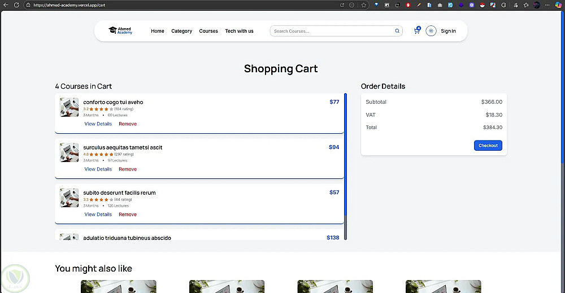This screenshot has width=565, height=293.
Task: Open the Category menu
Action: click(181, 31)
